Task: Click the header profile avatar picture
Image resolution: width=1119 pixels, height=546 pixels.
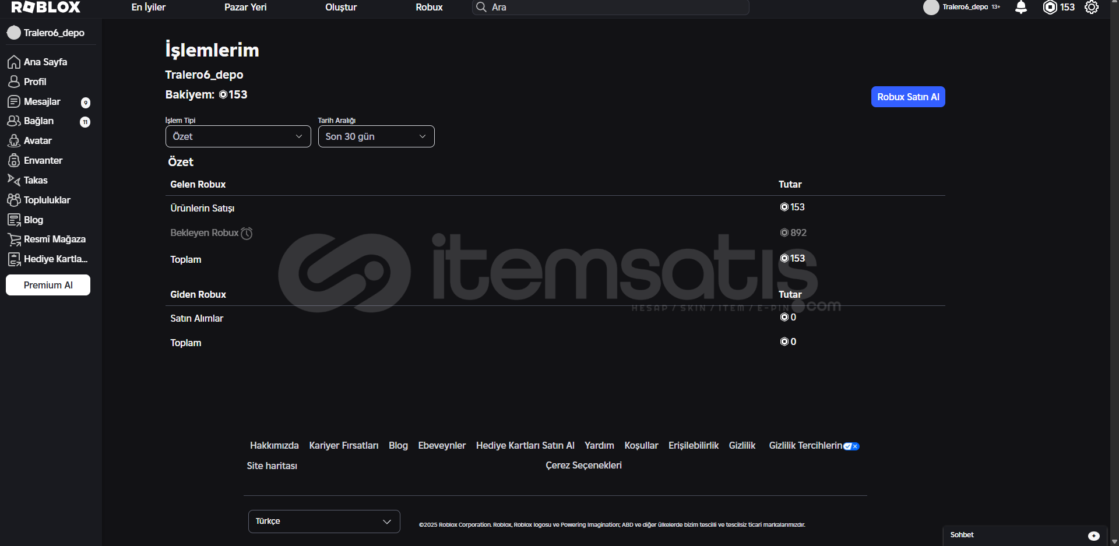Action: pos(931,7)
